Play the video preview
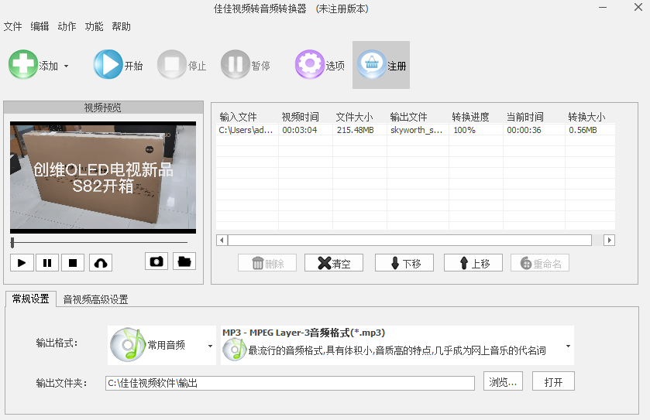This screenshot has height=420, width=650. click(22, 263)
